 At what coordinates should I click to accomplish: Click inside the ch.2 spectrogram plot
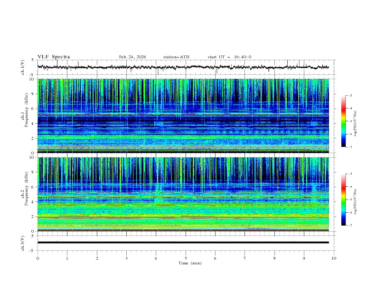tap(186, 194)
